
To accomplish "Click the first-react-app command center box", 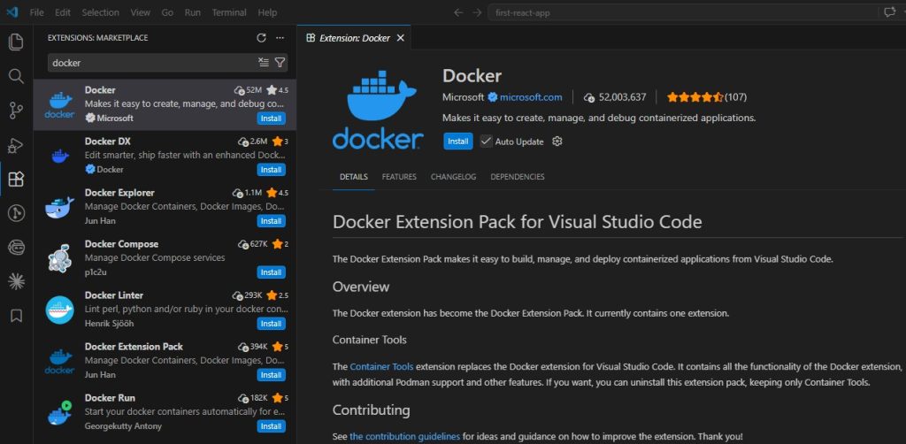I will click(682, 12).
